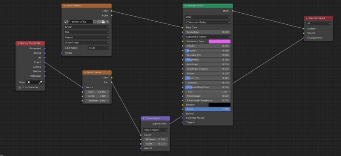Toggle the From Instancer checkbox

tap(20, 87)
